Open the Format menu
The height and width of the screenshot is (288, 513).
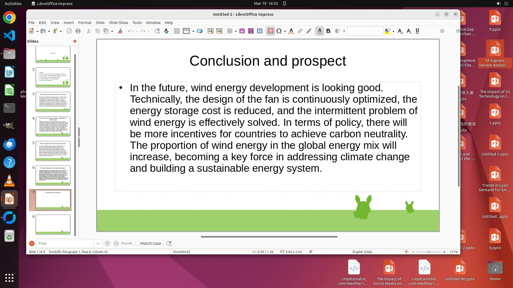[x=85, y=23]
